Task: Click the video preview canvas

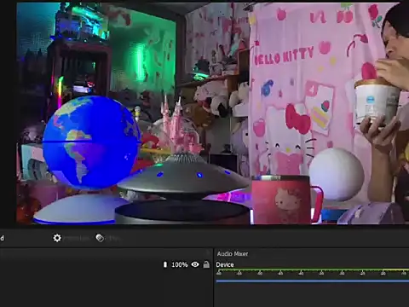Action: click(212, 113)
